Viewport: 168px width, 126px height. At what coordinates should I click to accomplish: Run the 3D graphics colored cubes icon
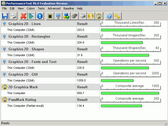click(66, 16)
